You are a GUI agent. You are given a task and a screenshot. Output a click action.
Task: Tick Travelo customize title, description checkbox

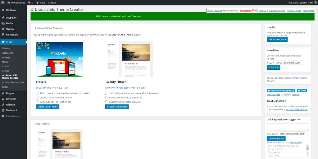coord(37,102)
